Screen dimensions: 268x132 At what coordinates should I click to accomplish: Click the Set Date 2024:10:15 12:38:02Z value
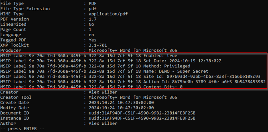(195, 61)
